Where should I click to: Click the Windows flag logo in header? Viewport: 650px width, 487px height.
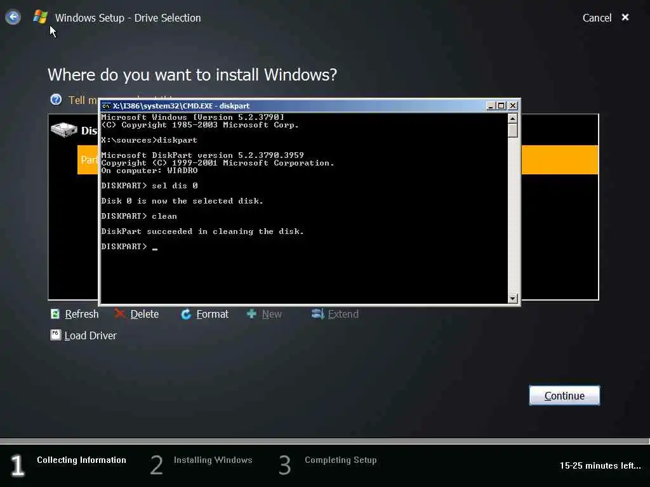tap(40, 17)
